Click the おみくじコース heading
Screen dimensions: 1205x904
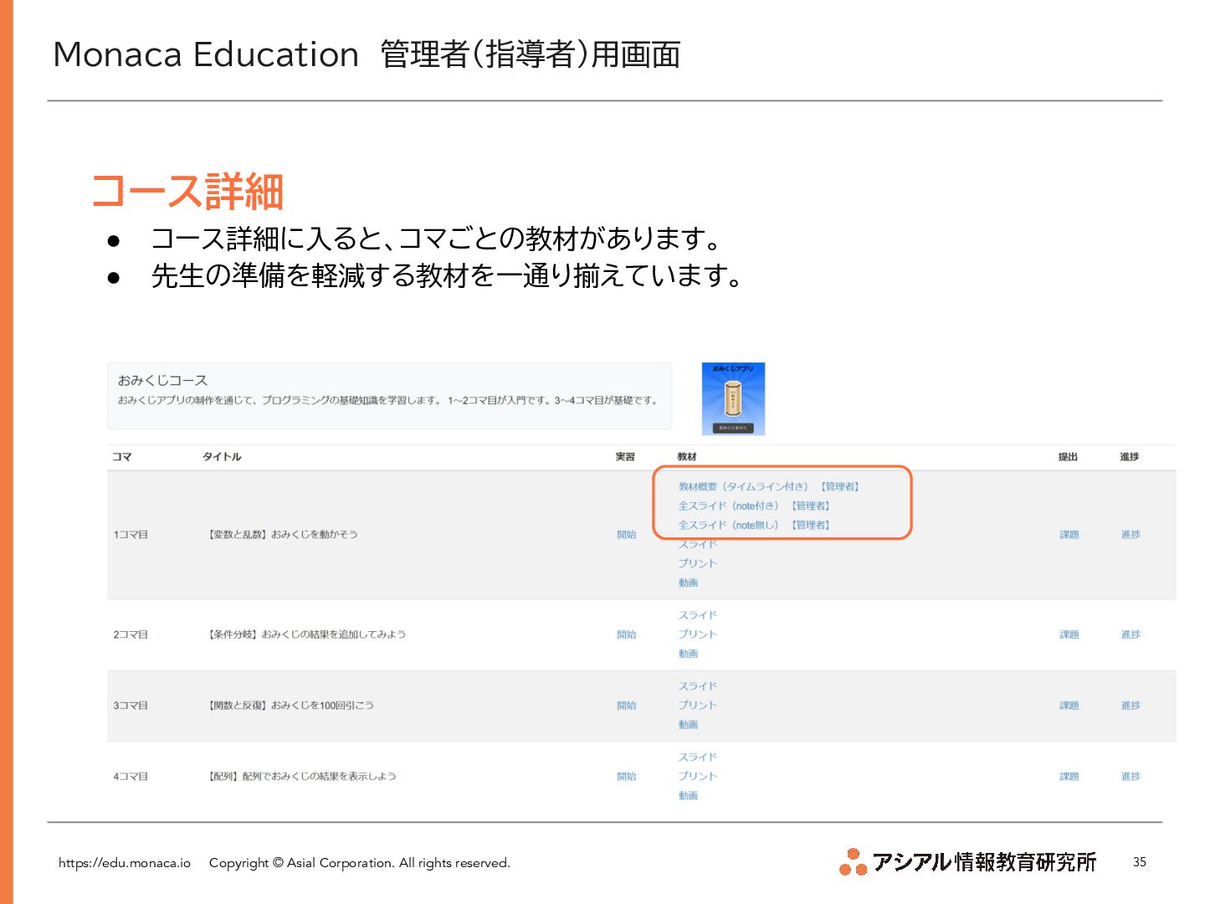pos(162,380)
